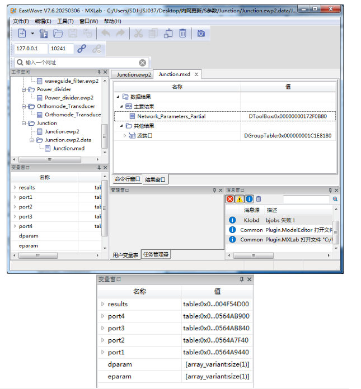Click the trash delete icon in toolbar

[x=182, y=34]
